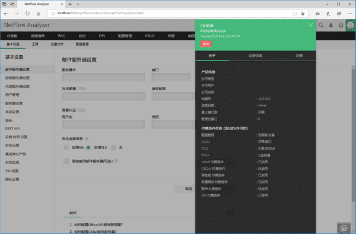Viewport: 356px width, 234px height.
Task: Open the 基本设置 sub tab
Action: [13, 44]
